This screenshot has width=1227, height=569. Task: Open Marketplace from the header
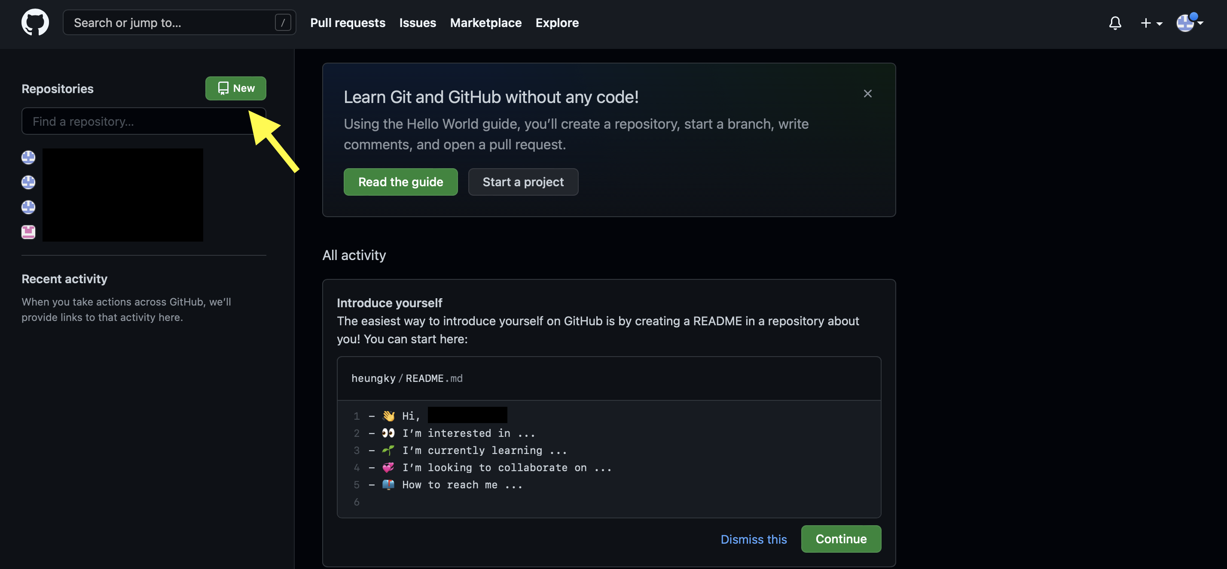pos(486,22)
